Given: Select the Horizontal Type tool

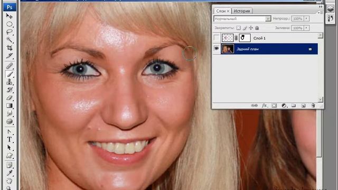Looking at the screenshot, I should [x=10, y=139].
